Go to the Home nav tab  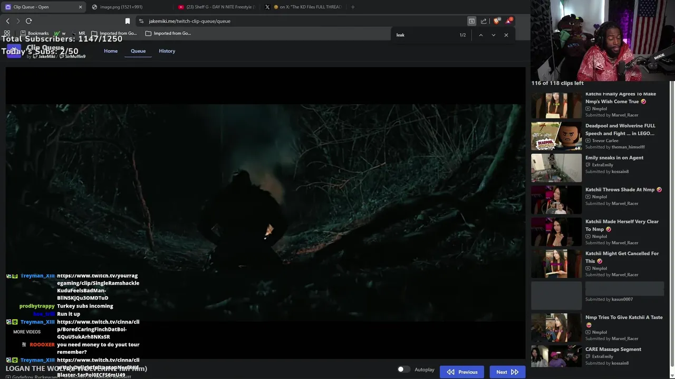[x=111, y=51]
